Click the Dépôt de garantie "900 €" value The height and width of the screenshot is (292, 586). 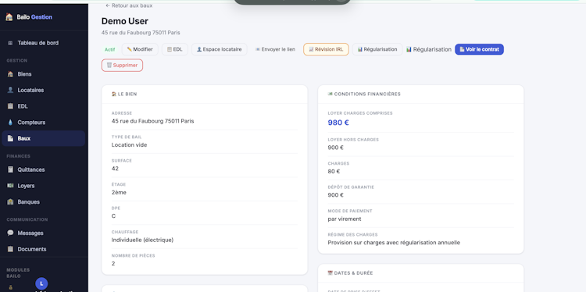coord(336,195)
